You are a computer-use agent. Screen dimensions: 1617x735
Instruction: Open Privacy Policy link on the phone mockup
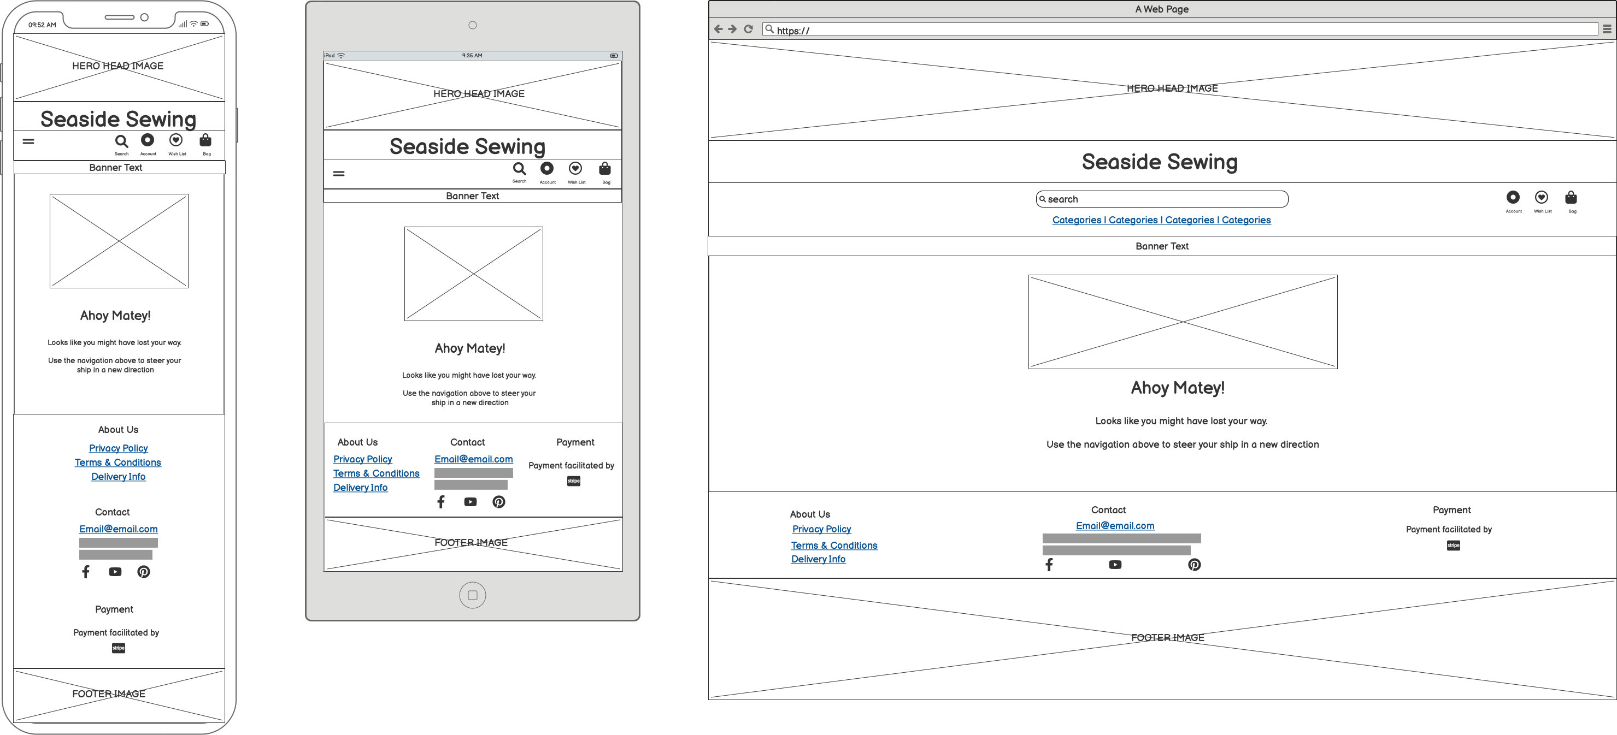pyautogui.click(x=119, y=448)
